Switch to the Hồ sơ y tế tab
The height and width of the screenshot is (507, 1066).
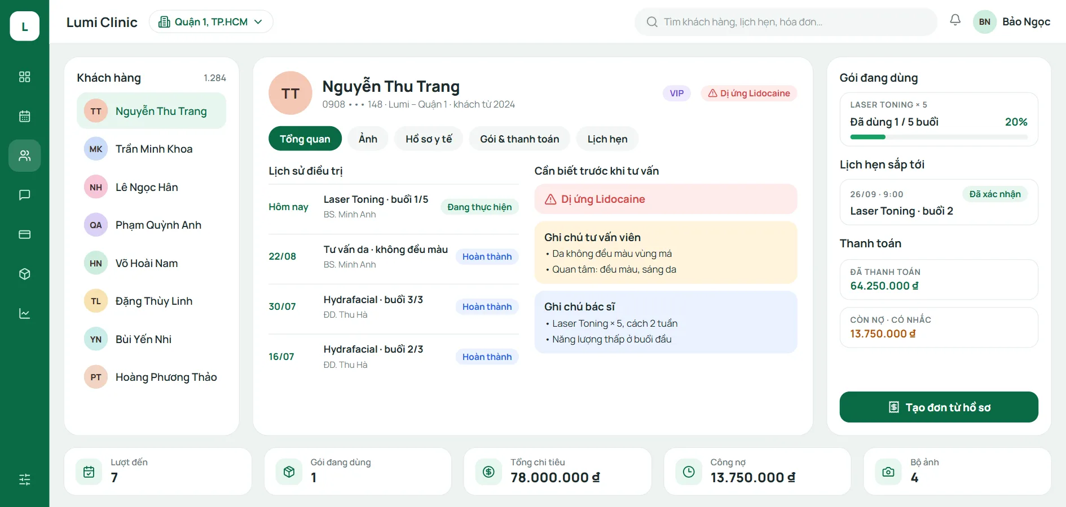click(x=429, y=139)
